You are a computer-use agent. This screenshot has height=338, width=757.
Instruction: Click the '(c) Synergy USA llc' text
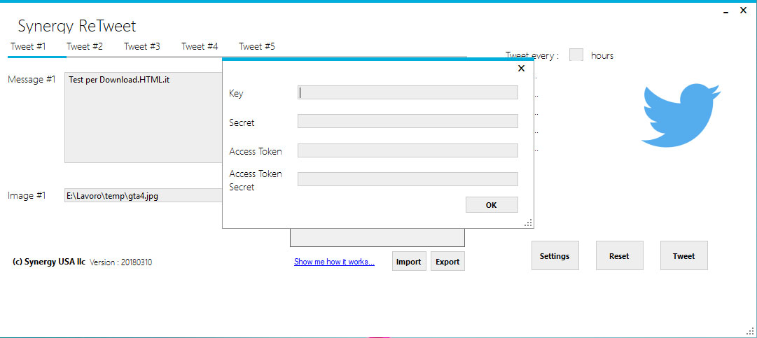click(49, 262)
